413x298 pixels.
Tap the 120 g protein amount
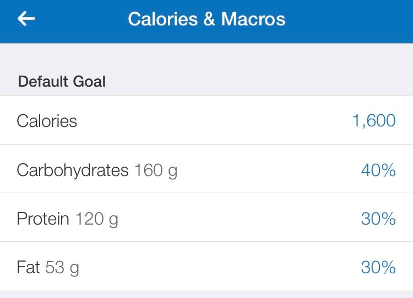tap(97, 219)
